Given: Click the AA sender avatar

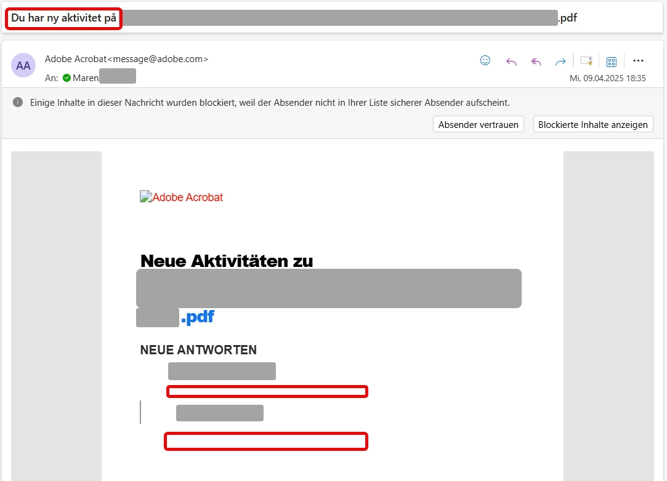Looking at the screenshot, I should 23,65.
